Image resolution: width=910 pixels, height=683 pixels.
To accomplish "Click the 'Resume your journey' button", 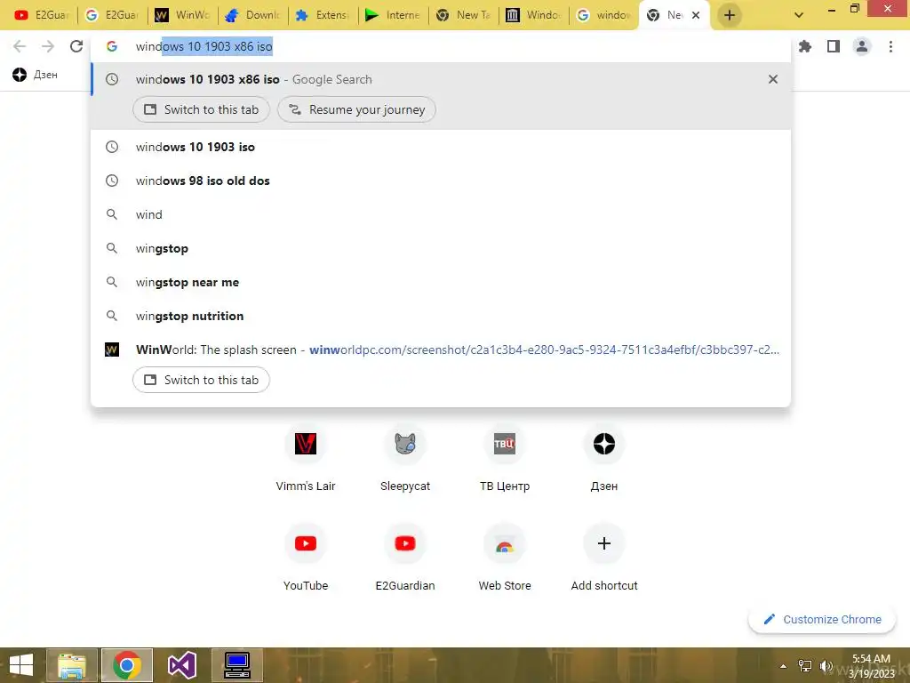I will (x=356, y=109).
